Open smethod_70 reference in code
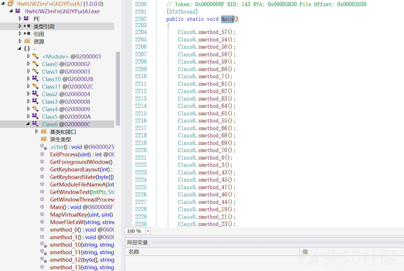Viewport: 404px width, 271px height. 213,150
